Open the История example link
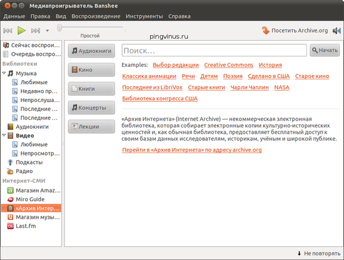 point(270,65)
